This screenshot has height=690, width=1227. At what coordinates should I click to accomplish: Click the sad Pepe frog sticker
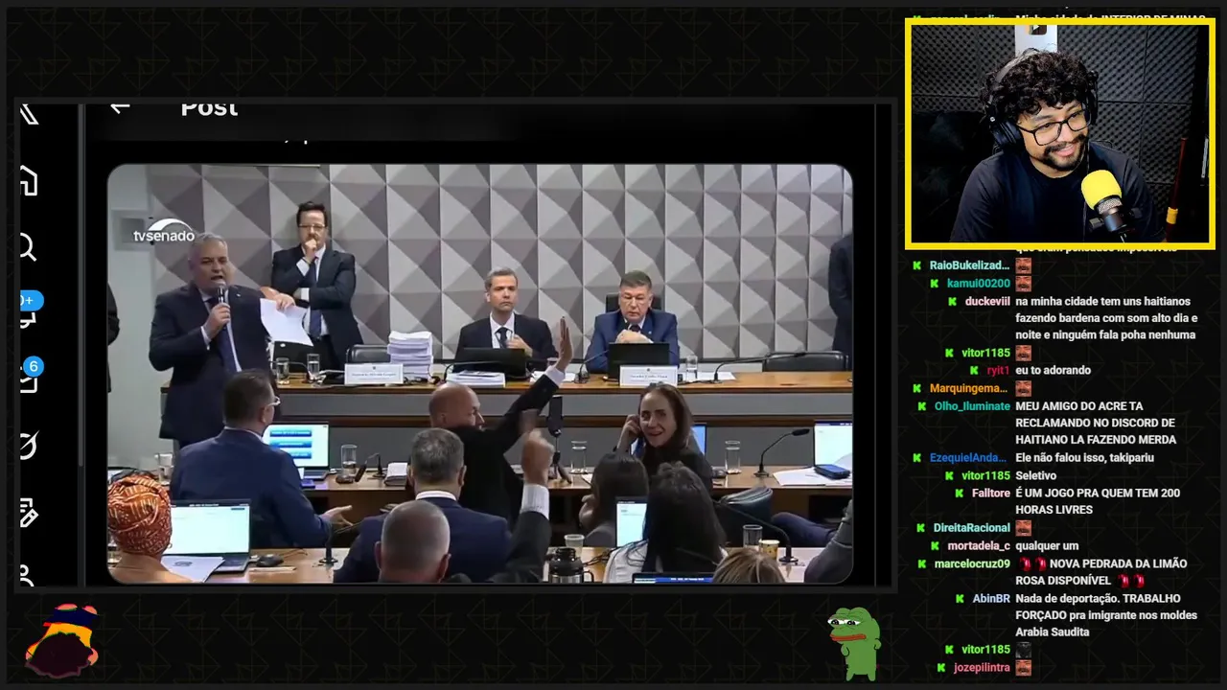coord(854,643)
